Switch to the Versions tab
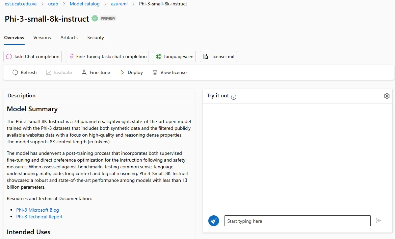The width and height of the screenshot is (395, 239). 42,38
